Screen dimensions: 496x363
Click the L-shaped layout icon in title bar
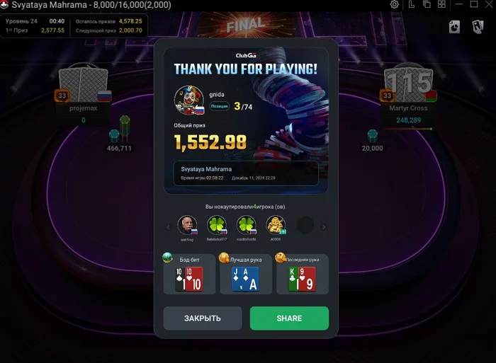pos(411,4)
